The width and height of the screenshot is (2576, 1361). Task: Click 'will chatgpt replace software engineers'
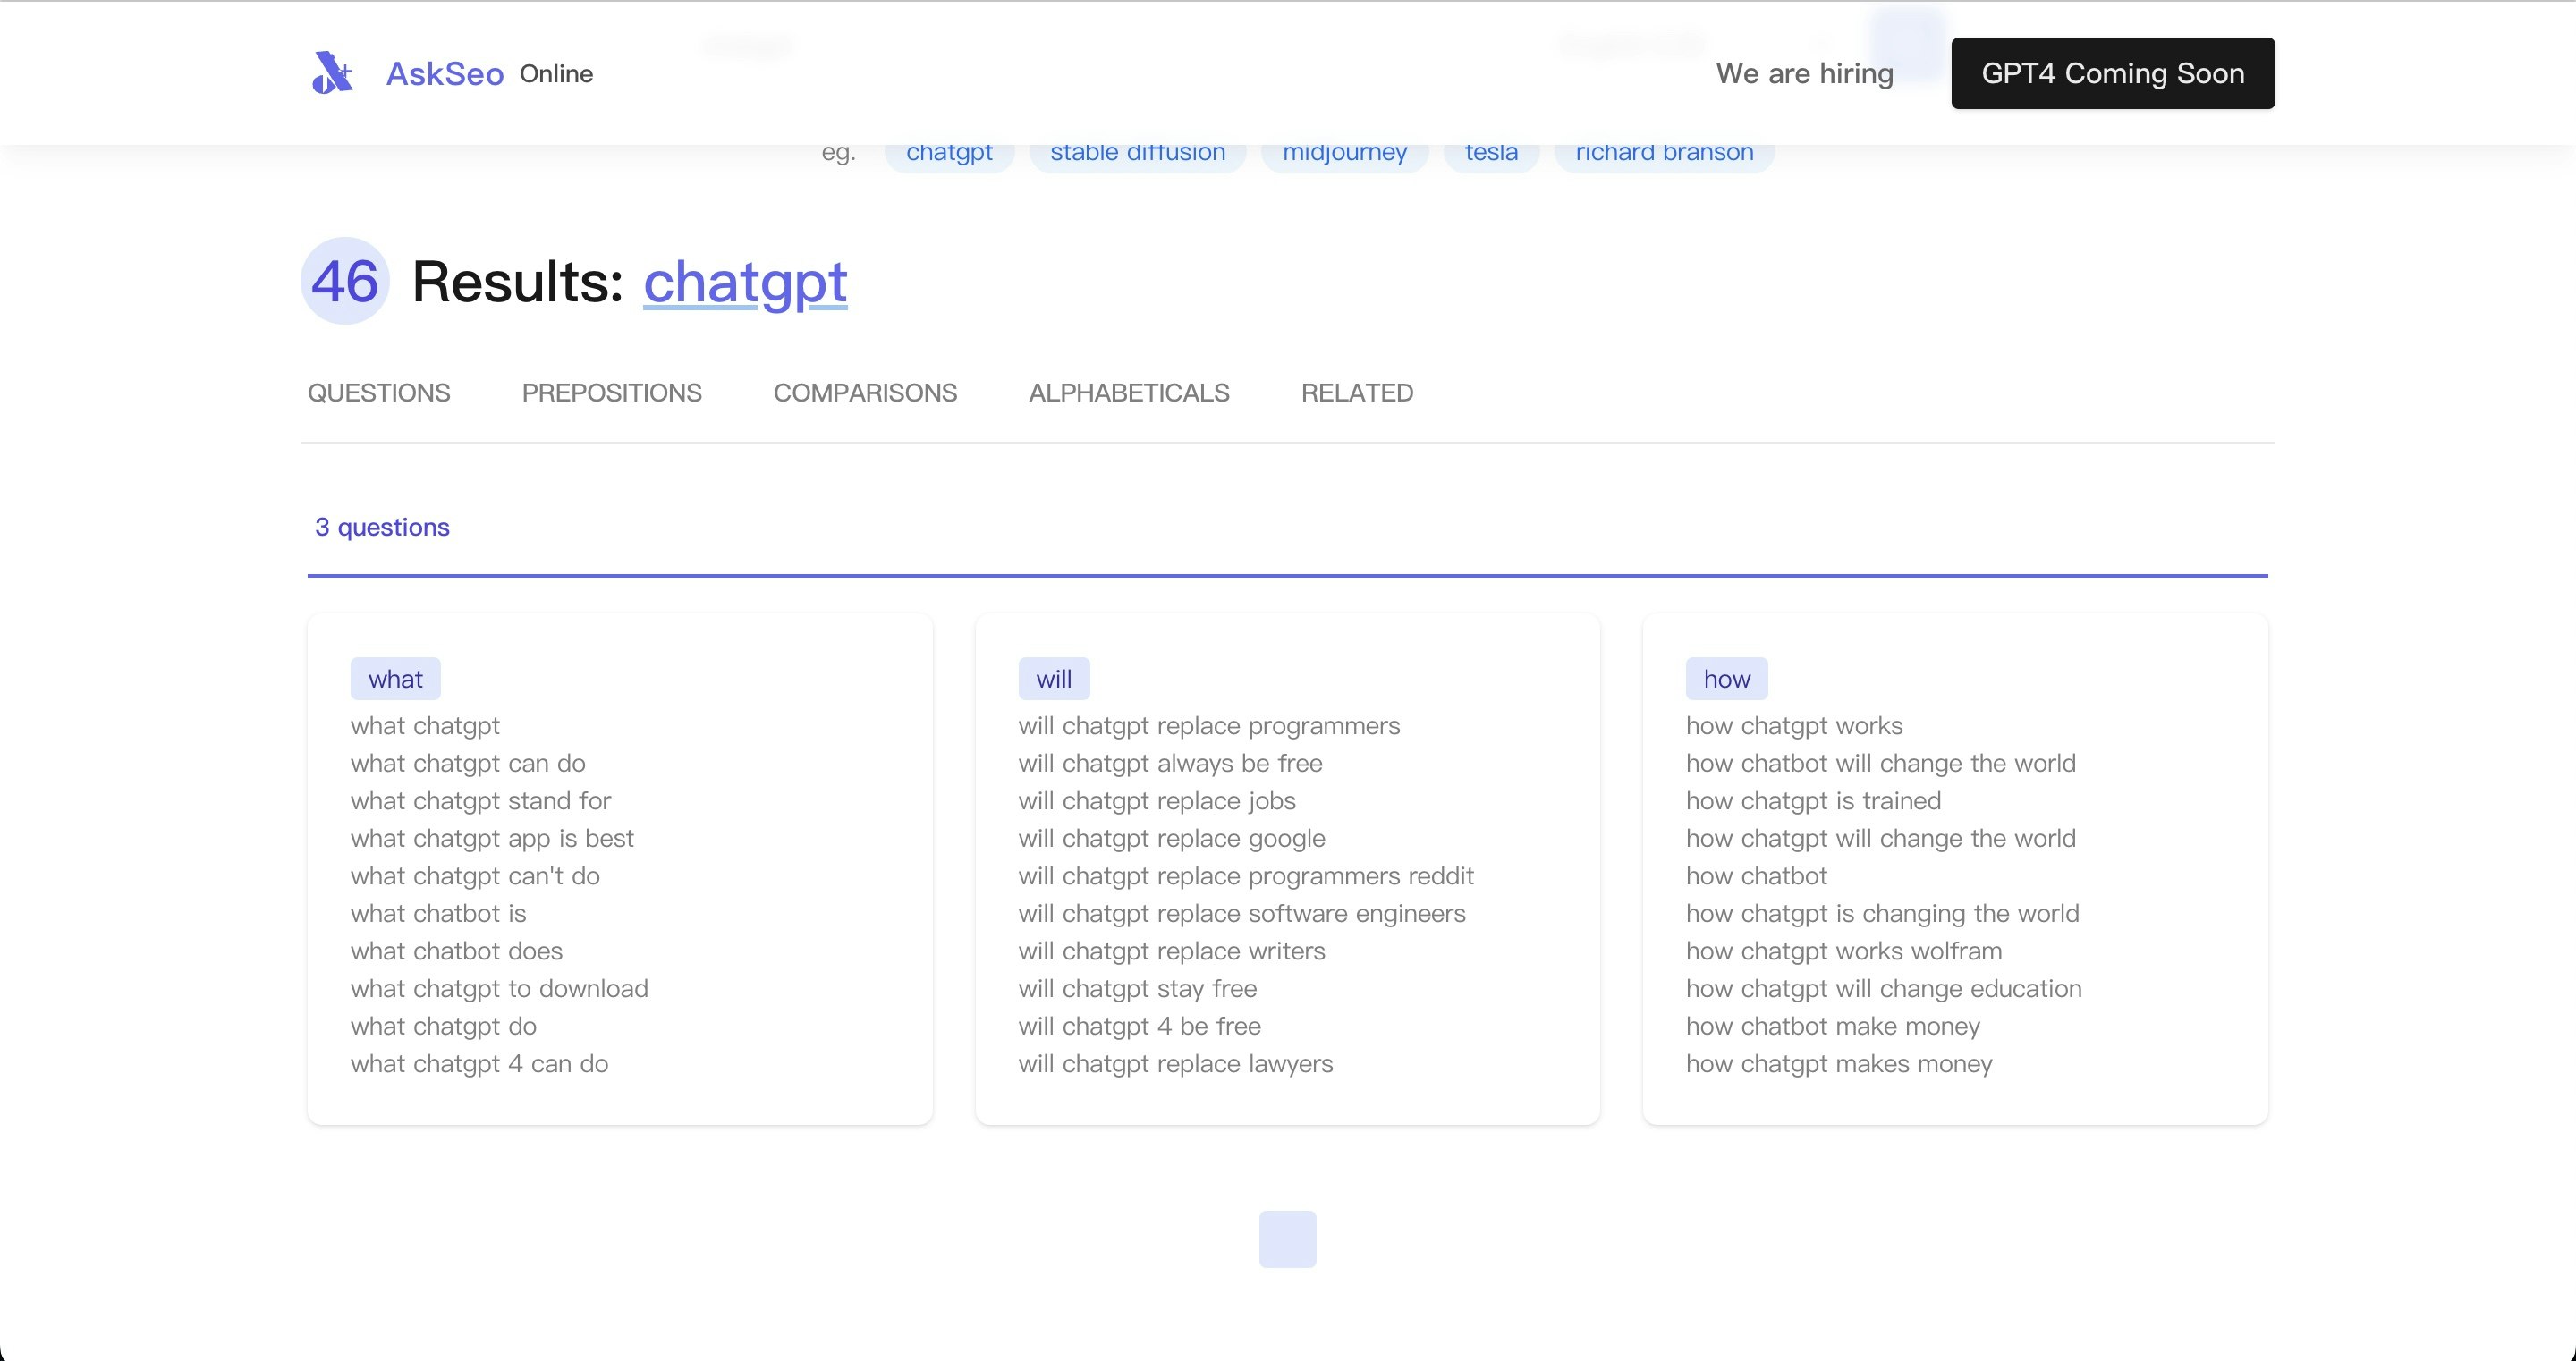coord(1242,913)
